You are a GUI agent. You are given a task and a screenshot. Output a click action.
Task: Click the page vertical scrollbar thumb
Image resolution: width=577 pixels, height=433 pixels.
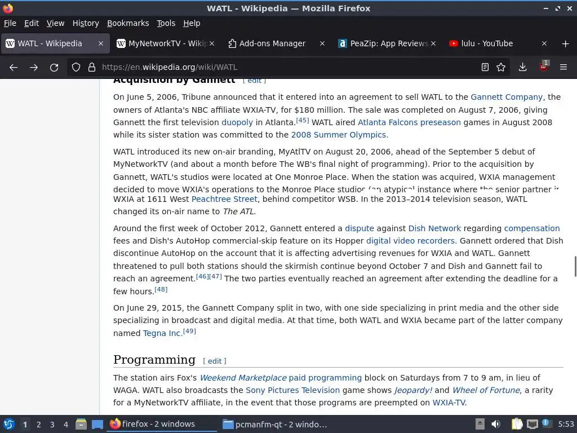[x=575, y=266]
